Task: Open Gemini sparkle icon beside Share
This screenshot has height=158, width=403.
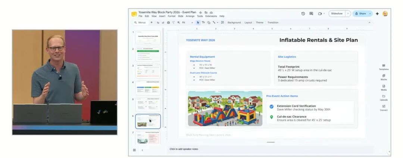Action: pyautogui.click(x=377, y=13)
